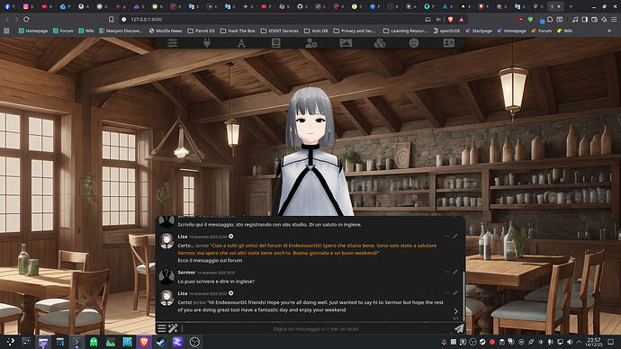Open character management card icon
The height and width of the screenshot is (349, 621).
click(x=449, y=43)
